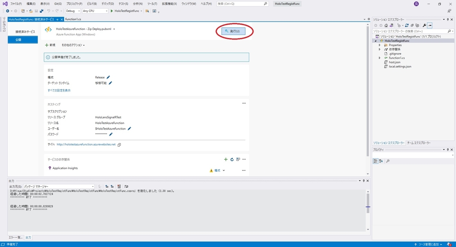Click the Solution Explorer properties wrench icon
Image resolution: width=456 pixels, height=247 pixels.
coord(424,25)
